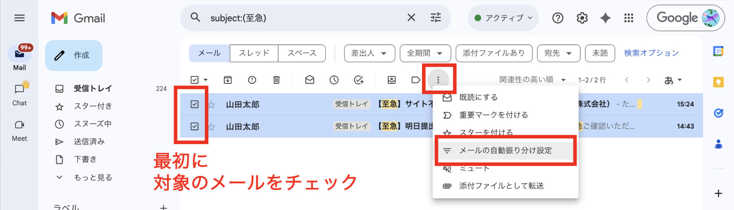This screenshot has width=734, height=210.
Task: Clear the search query with X
Action: point(411,18)
